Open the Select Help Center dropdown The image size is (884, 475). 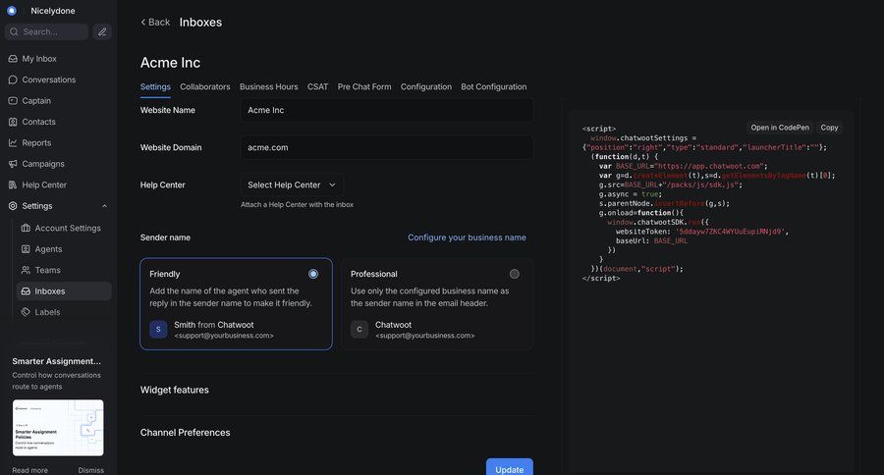pos(292,185)
